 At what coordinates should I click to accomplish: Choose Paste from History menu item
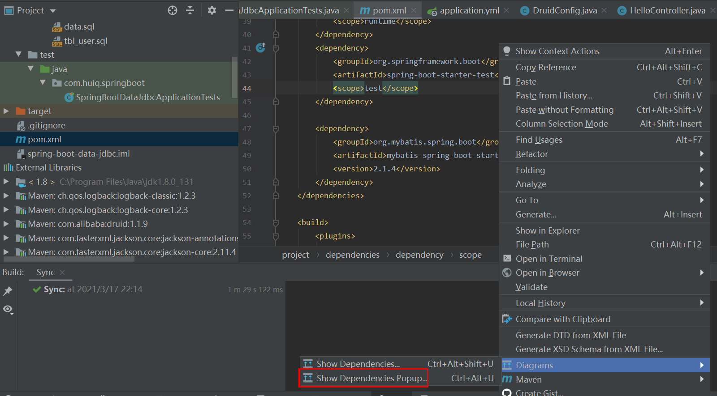[x=605, y=96]
